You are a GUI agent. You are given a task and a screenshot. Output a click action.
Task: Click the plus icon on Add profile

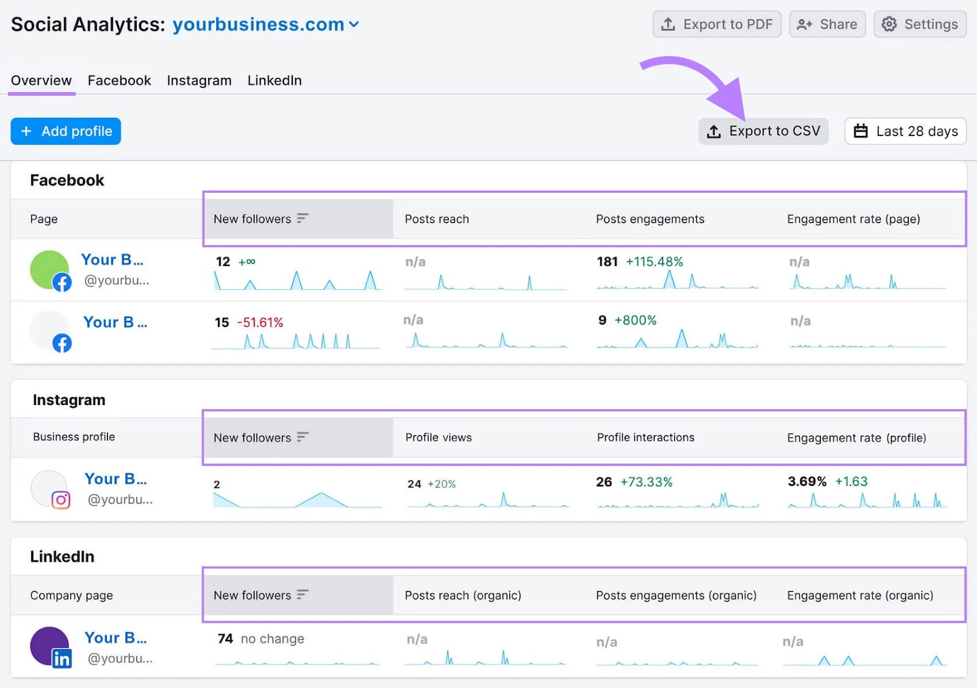point(26,131)
